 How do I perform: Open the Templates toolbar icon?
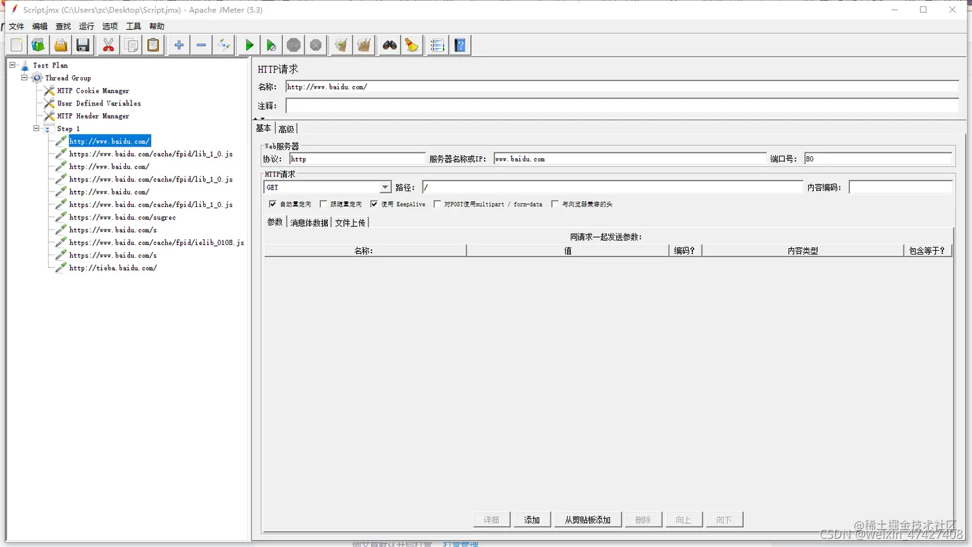point(39,45)
